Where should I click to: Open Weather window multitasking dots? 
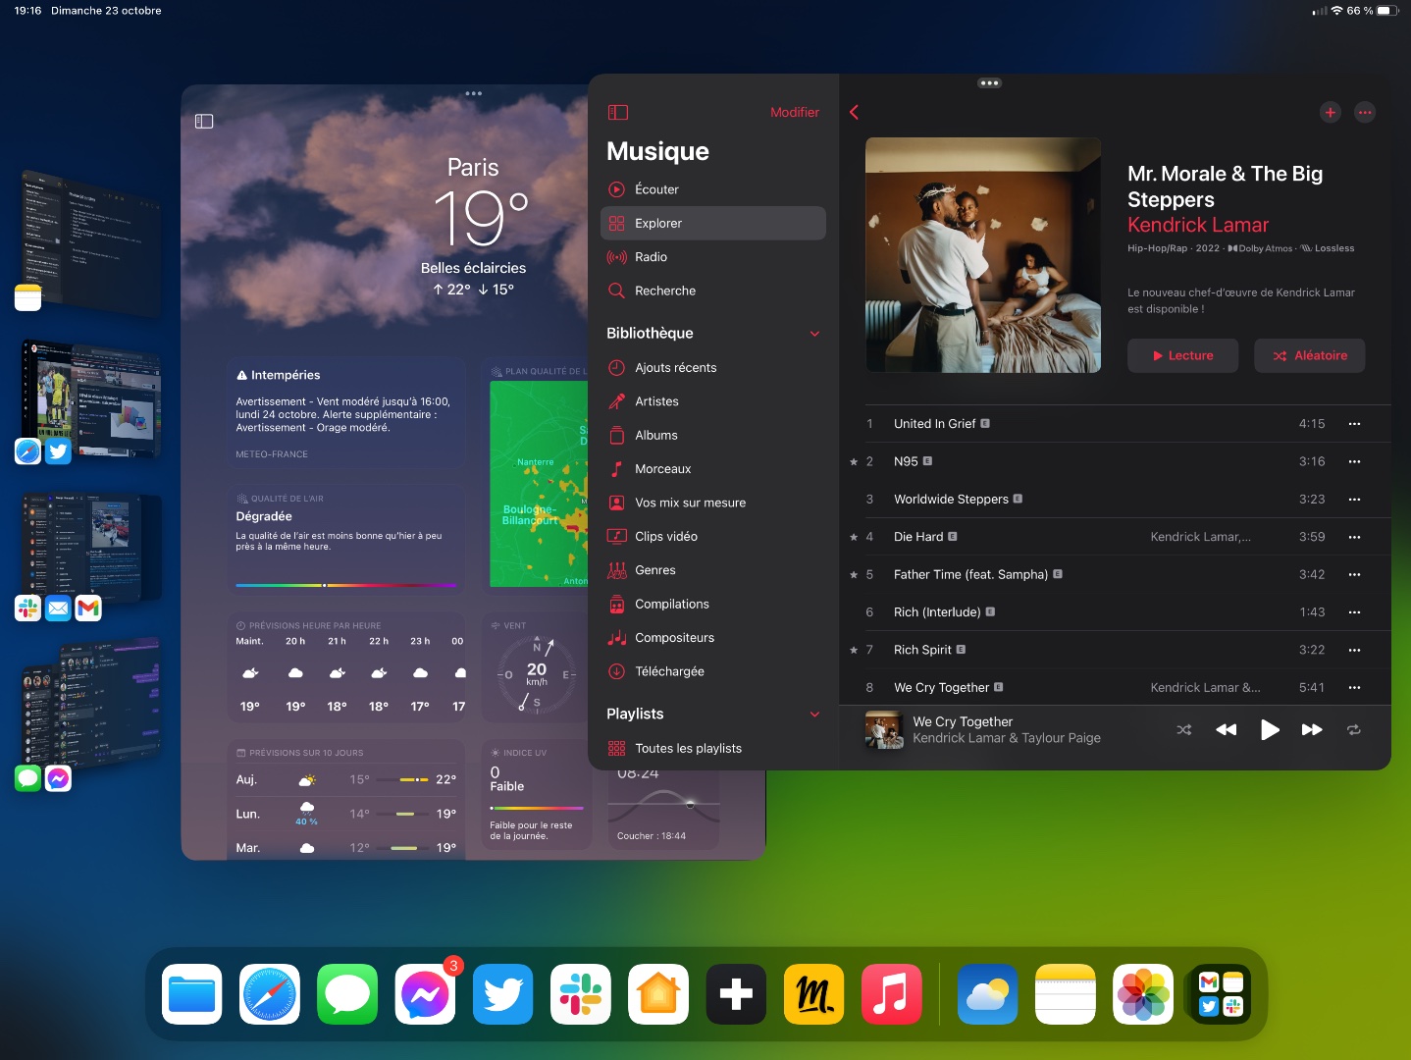474,94
